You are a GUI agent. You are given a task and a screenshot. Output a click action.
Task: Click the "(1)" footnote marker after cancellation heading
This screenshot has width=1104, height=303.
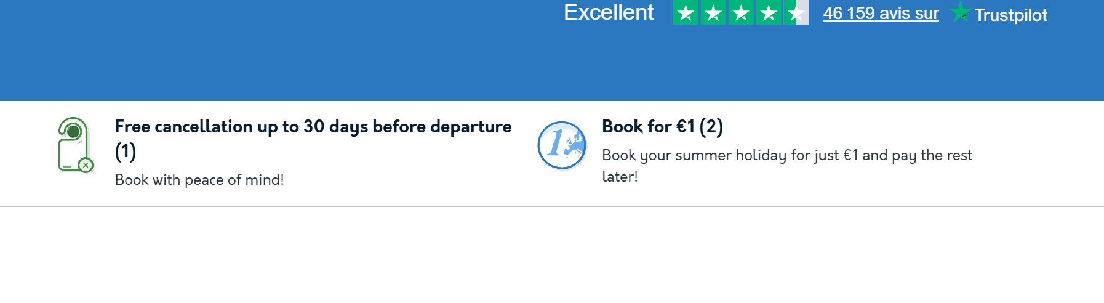point(126,151)
